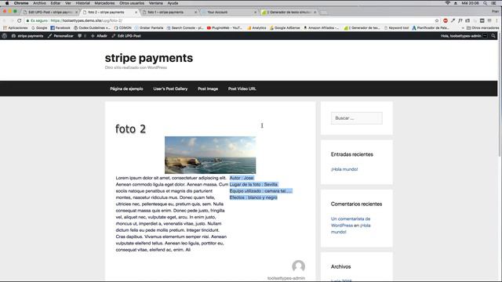This screenshot has width=502, height=282.
Task: Switch to the Generador de texto tab
Action: 288,13
